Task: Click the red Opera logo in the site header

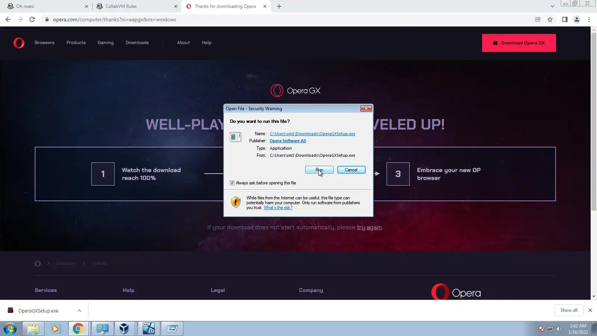Action: (19, 43)
